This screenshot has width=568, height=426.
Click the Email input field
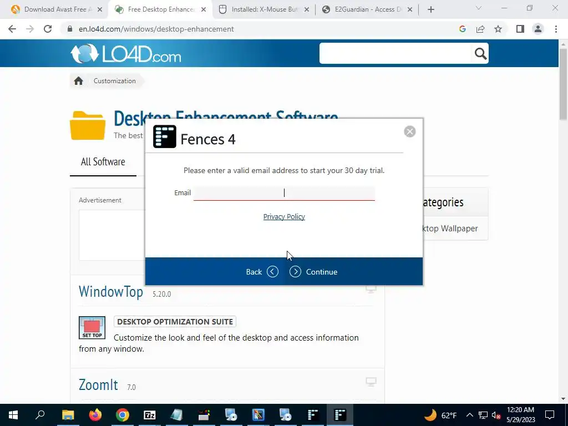284,193
